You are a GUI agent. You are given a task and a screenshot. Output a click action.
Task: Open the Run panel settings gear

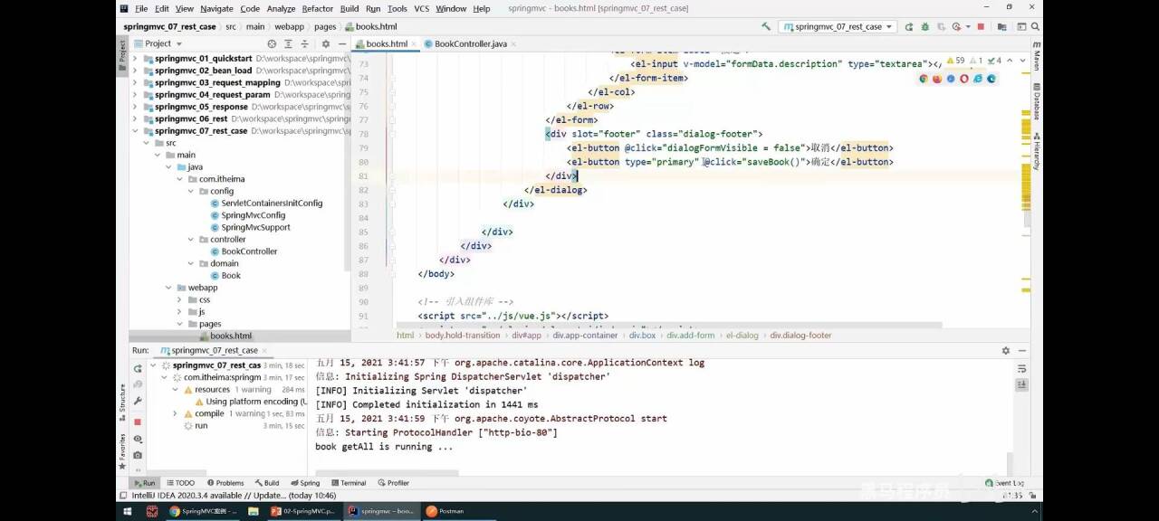(x=1005, y=350)
